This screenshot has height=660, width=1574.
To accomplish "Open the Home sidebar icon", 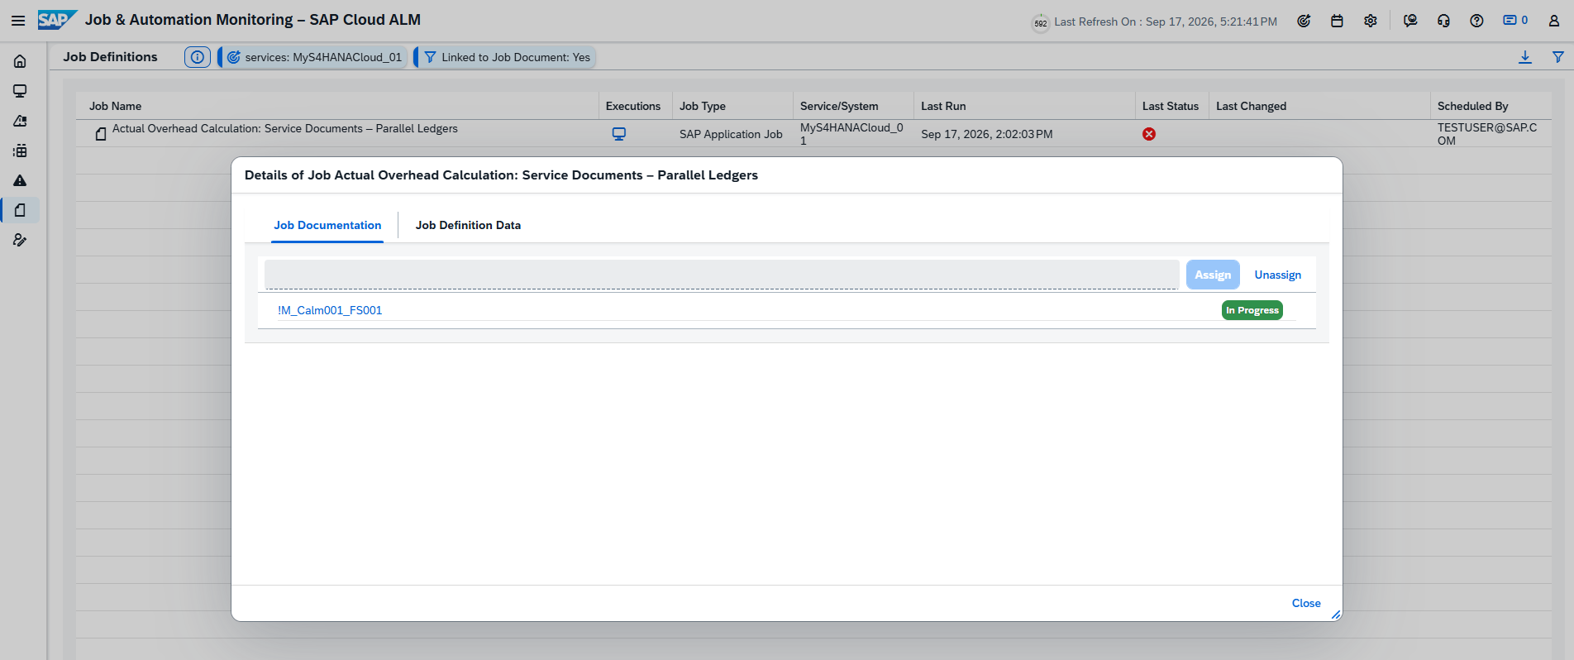I will (x=20, y=61).
